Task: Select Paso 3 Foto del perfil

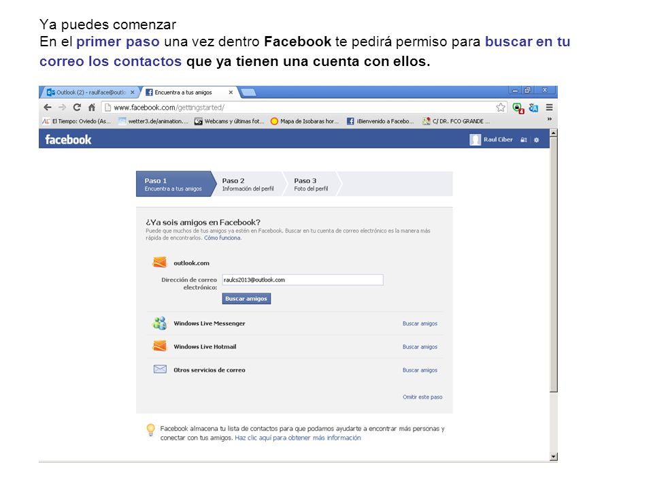Action: tap(311, 184)
